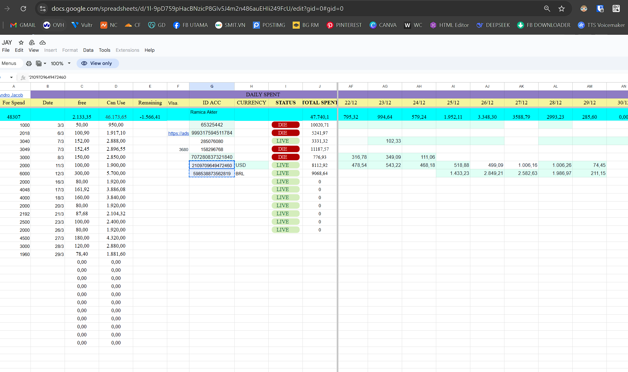628x372 pixels.
Task: Select column G header
Action: 212,86
